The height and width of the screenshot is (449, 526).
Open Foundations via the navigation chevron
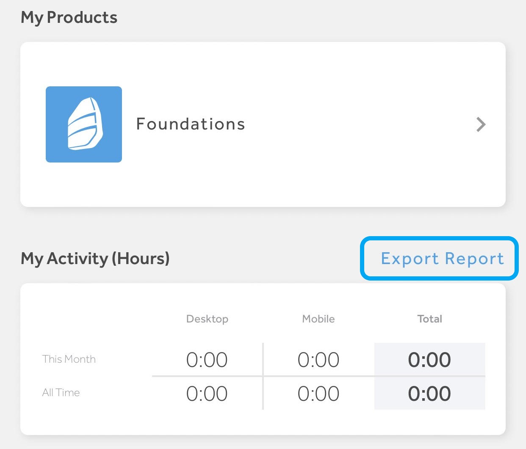481,124
